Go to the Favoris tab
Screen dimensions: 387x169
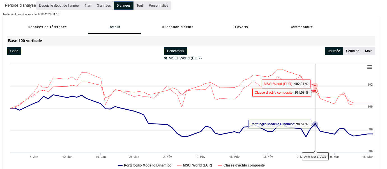pyautogui.click(x=241, y=27)
